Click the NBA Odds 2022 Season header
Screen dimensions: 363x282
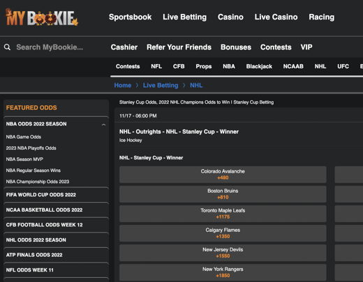point(36,124)
